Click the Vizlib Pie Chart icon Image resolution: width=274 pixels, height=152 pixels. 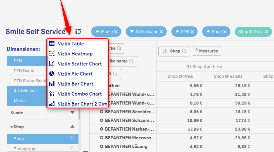52,74
